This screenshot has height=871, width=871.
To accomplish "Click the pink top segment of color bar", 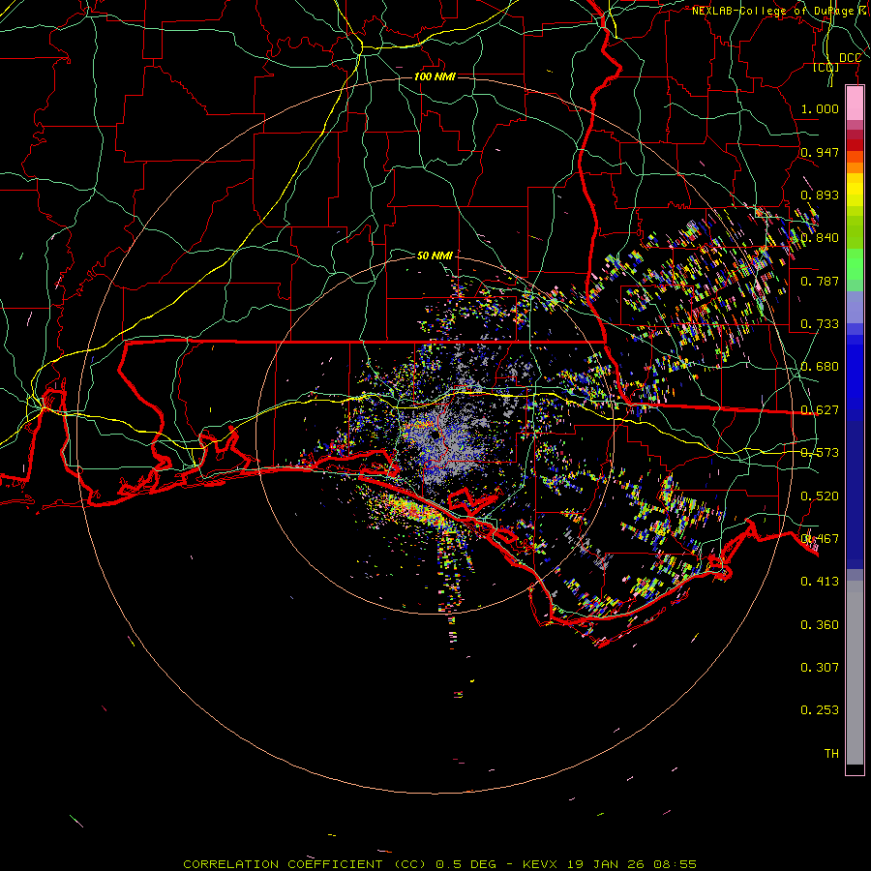I will coord(855,104).
